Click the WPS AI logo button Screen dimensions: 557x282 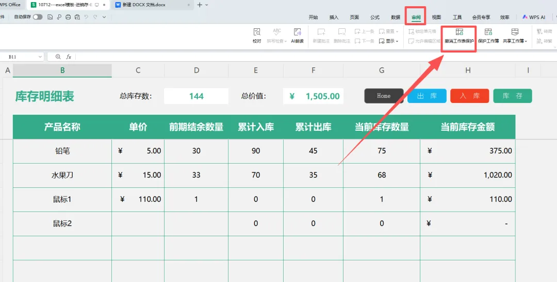click(534, 17)
